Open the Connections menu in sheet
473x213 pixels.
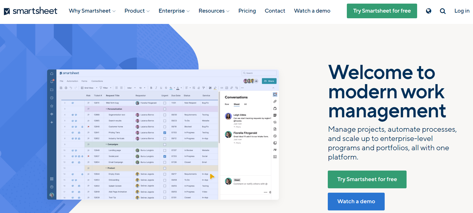point(97,81)
